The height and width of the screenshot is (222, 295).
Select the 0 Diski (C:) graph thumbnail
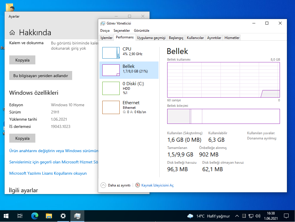coord(111,88)
